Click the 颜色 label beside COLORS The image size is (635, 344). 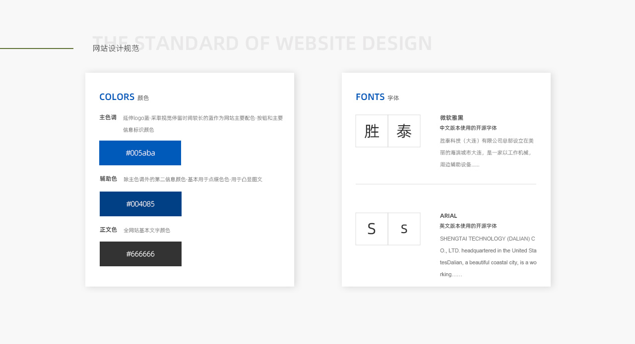click(x=143, y=98)
